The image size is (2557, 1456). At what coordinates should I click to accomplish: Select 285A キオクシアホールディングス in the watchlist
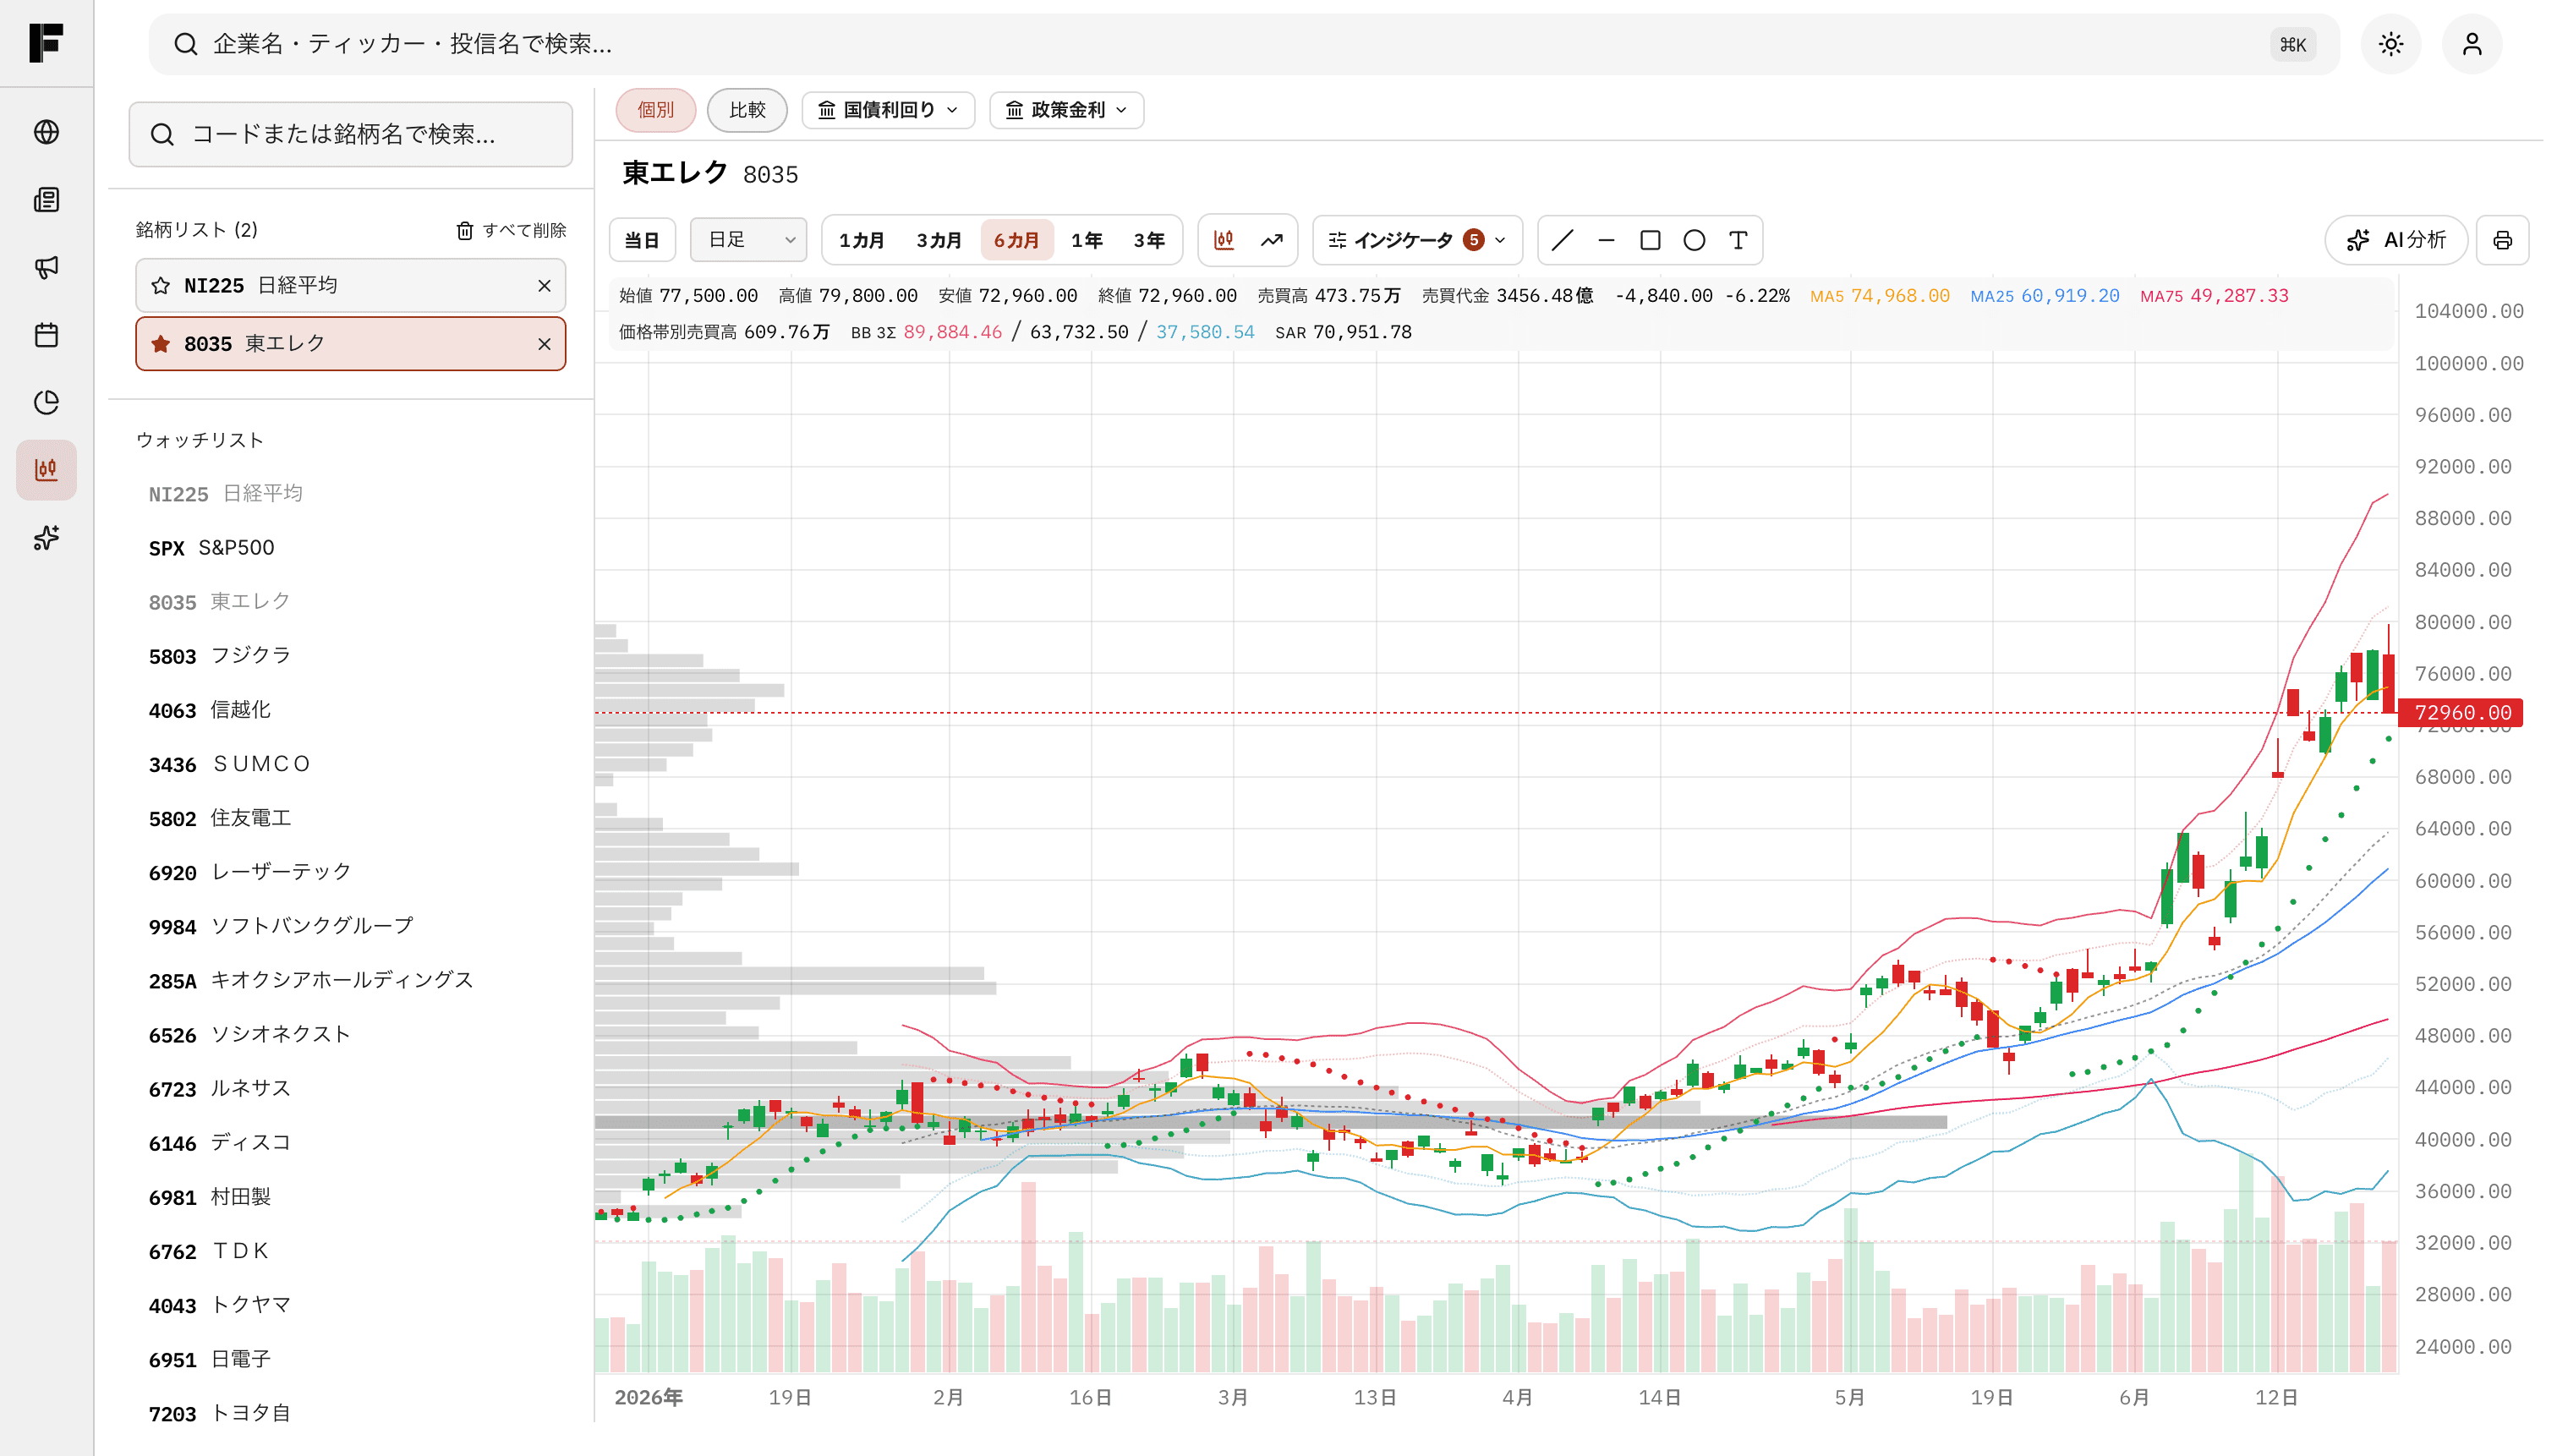(x=350, y=980)
